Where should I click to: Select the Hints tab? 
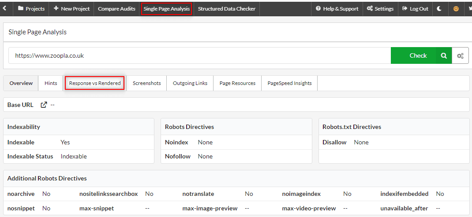[51, 83]
